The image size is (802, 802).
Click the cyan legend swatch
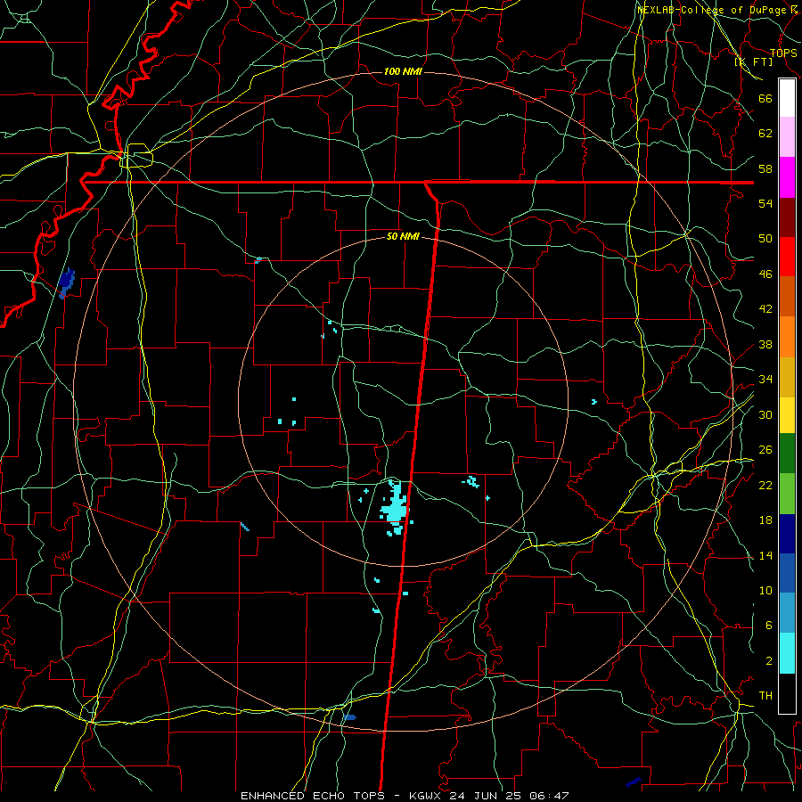(787, 653)
